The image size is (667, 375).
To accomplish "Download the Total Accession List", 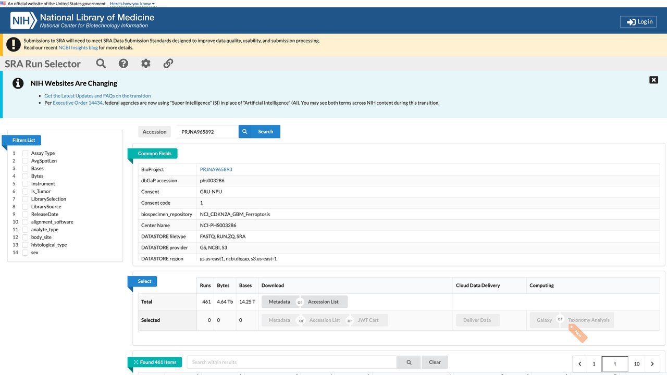I will [323, 302].
